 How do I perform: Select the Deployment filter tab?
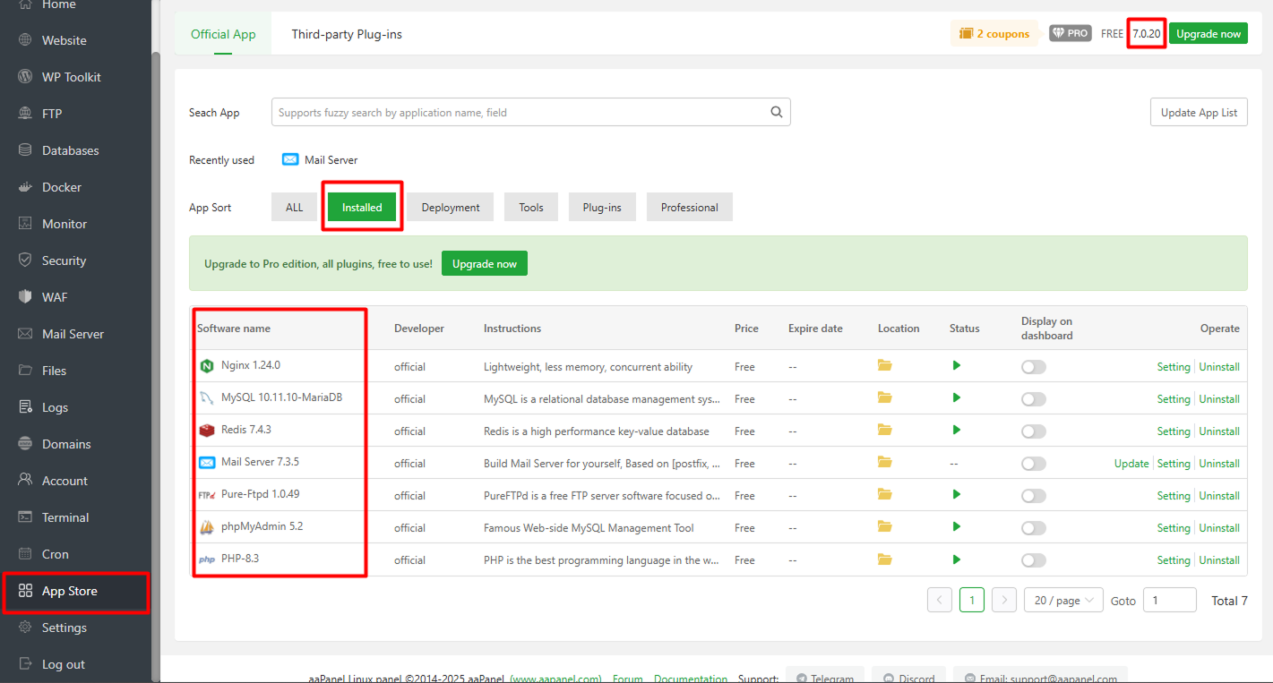click(450, 207)
